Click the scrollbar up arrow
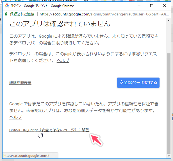This screenshot has height=161, width=173. (169, 21)
